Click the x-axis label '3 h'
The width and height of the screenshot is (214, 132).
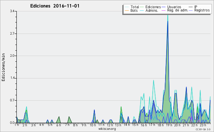(x=33, y=125)
